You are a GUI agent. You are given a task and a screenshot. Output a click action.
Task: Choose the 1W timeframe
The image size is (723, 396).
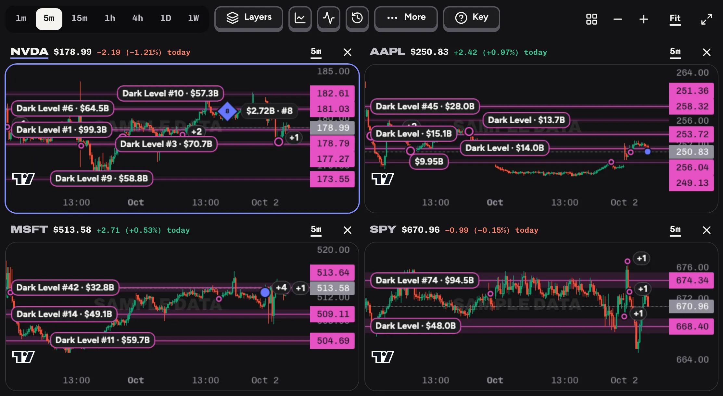click(x=194, y=19)
